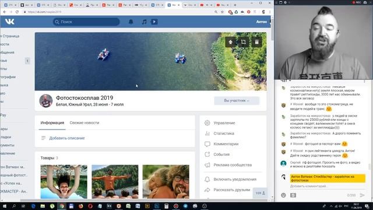This screenshot has width=373, height=210.
Task: Open Windows Start menu
Action: pos(5,206)
